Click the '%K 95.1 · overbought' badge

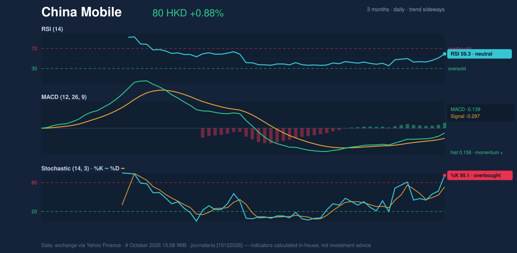point(480,175)
